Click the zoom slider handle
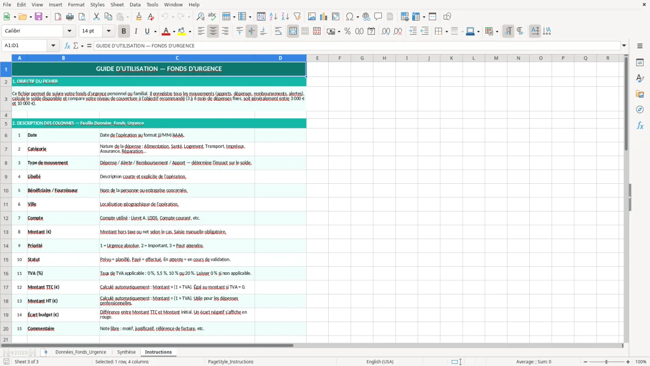This screenshot has height=366, width=650. (x=607, y=362)
